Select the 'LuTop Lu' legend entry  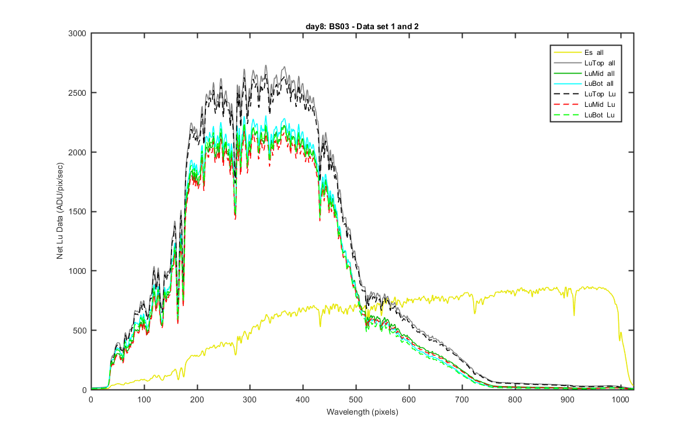584,94
